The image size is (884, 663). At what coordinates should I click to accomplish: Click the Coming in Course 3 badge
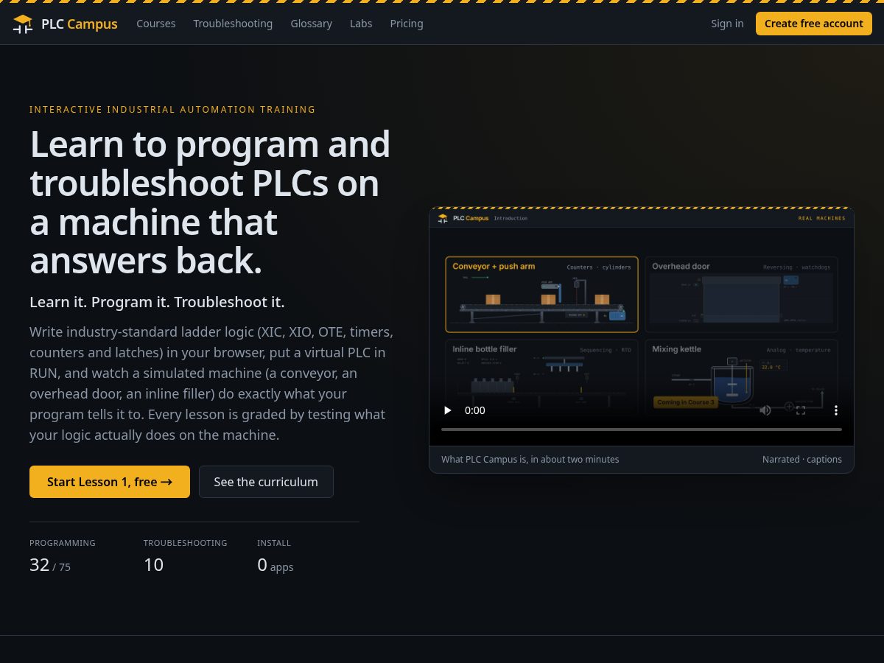685,402
